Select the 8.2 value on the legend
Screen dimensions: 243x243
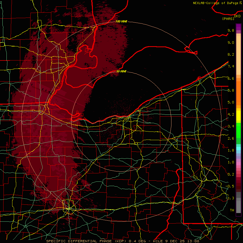click(x=231, y=54)
